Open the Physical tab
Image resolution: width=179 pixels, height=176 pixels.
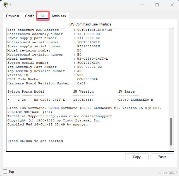(13, 16)
